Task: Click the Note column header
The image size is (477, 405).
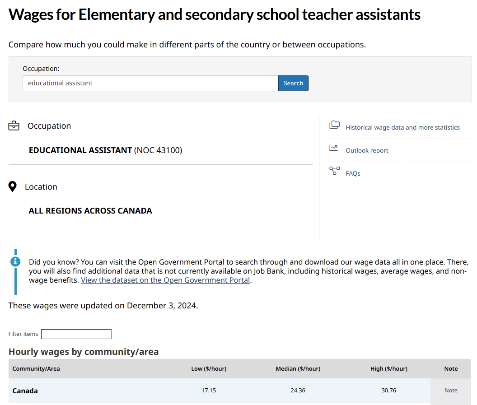Action: pos(451,369)
